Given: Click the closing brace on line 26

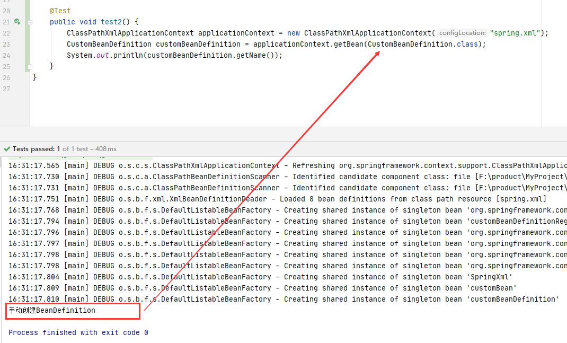Looking at the screenshot, I should 35,77.
